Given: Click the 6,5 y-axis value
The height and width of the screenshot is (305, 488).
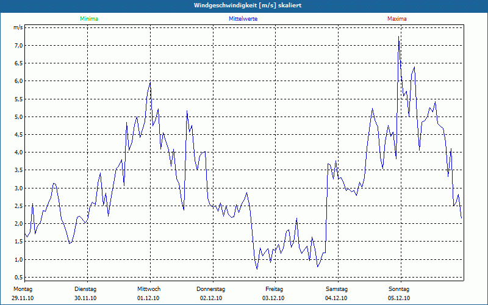Looking at the screenshot, I should click(19, 63).
